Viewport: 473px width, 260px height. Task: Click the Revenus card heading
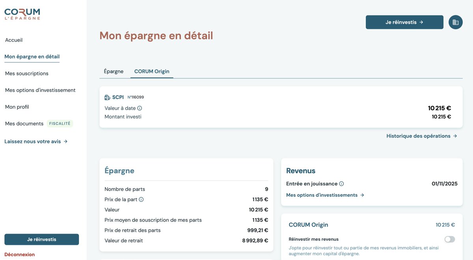click(301, 171)
